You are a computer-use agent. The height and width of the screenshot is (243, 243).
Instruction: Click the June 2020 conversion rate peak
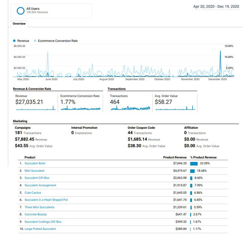tap(48, 64)
